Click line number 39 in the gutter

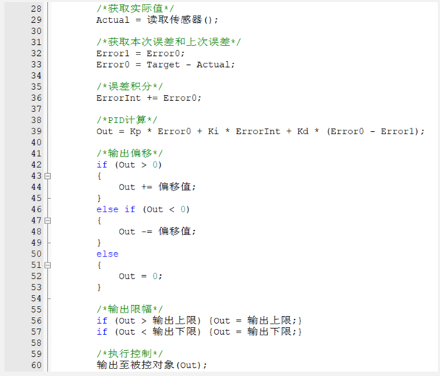tap(36, 131)
